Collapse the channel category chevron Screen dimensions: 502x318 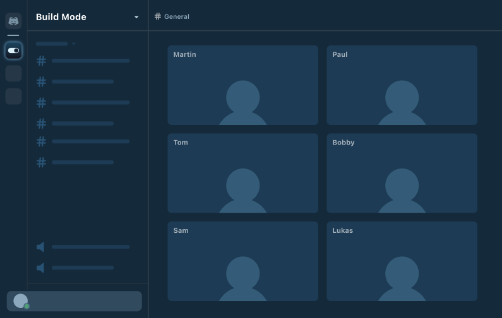pyautogui.click(x=74, y=44)
